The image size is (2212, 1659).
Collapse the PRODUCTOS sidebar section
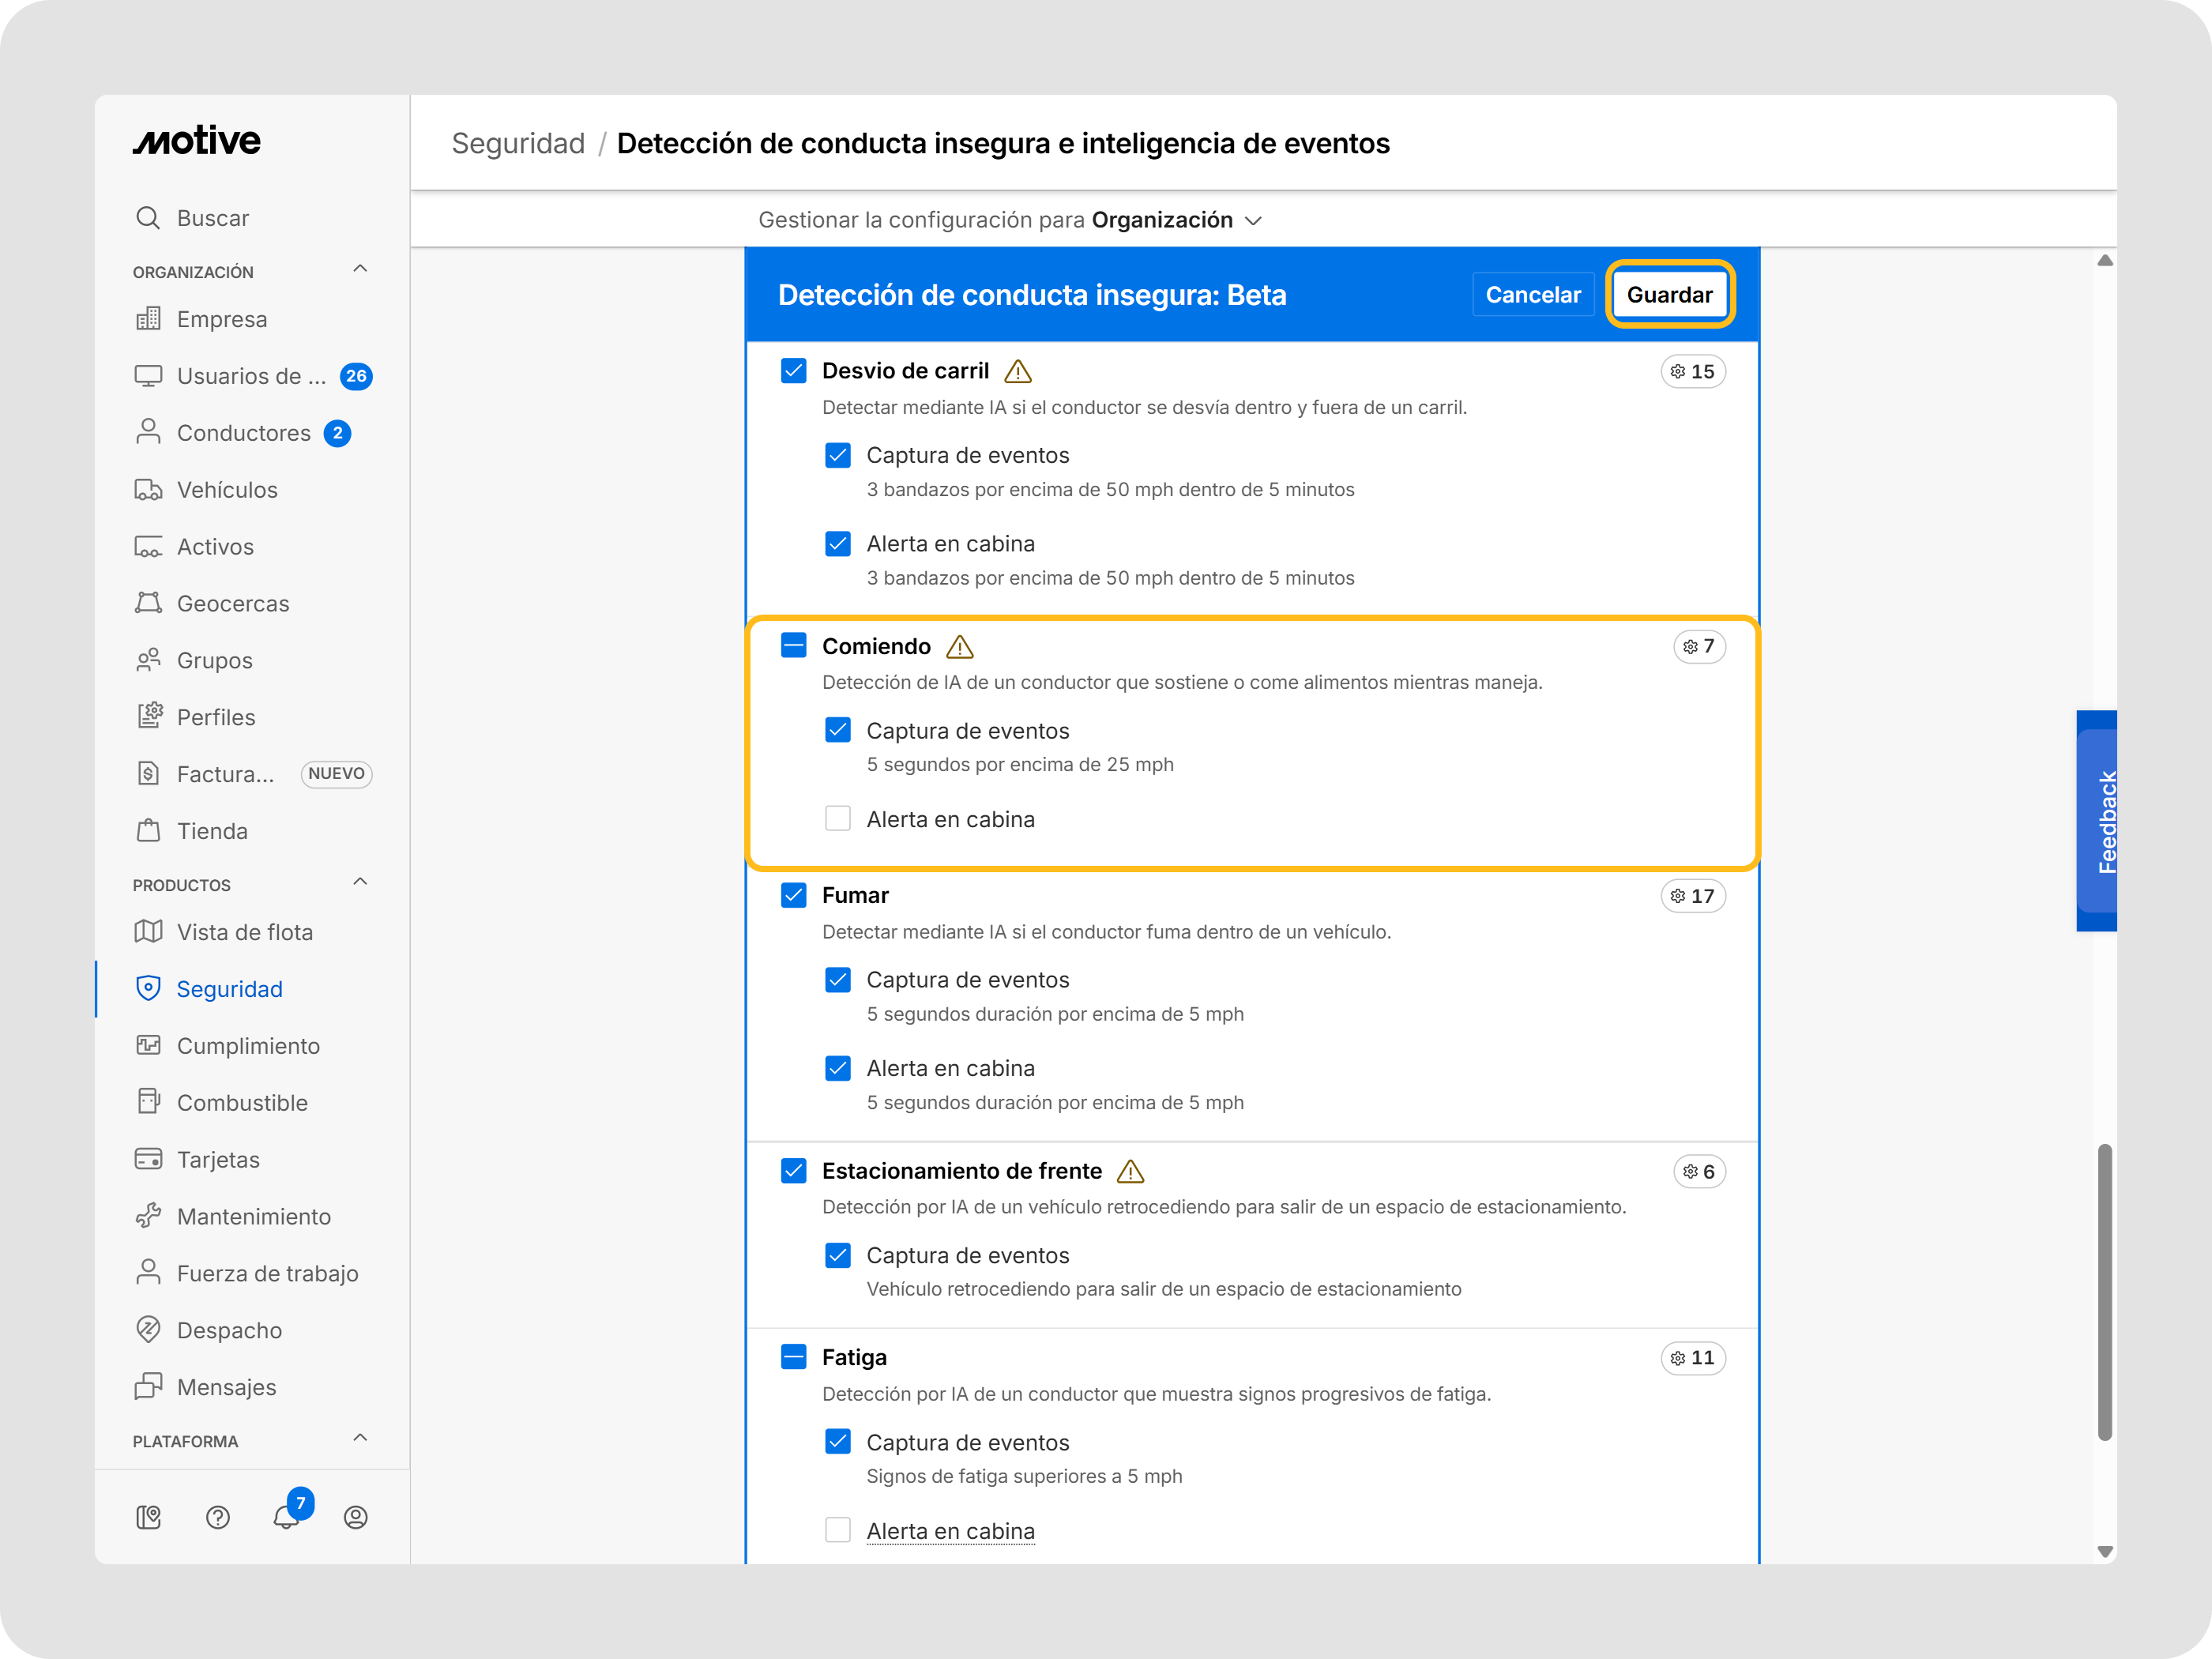click(360, 882)
